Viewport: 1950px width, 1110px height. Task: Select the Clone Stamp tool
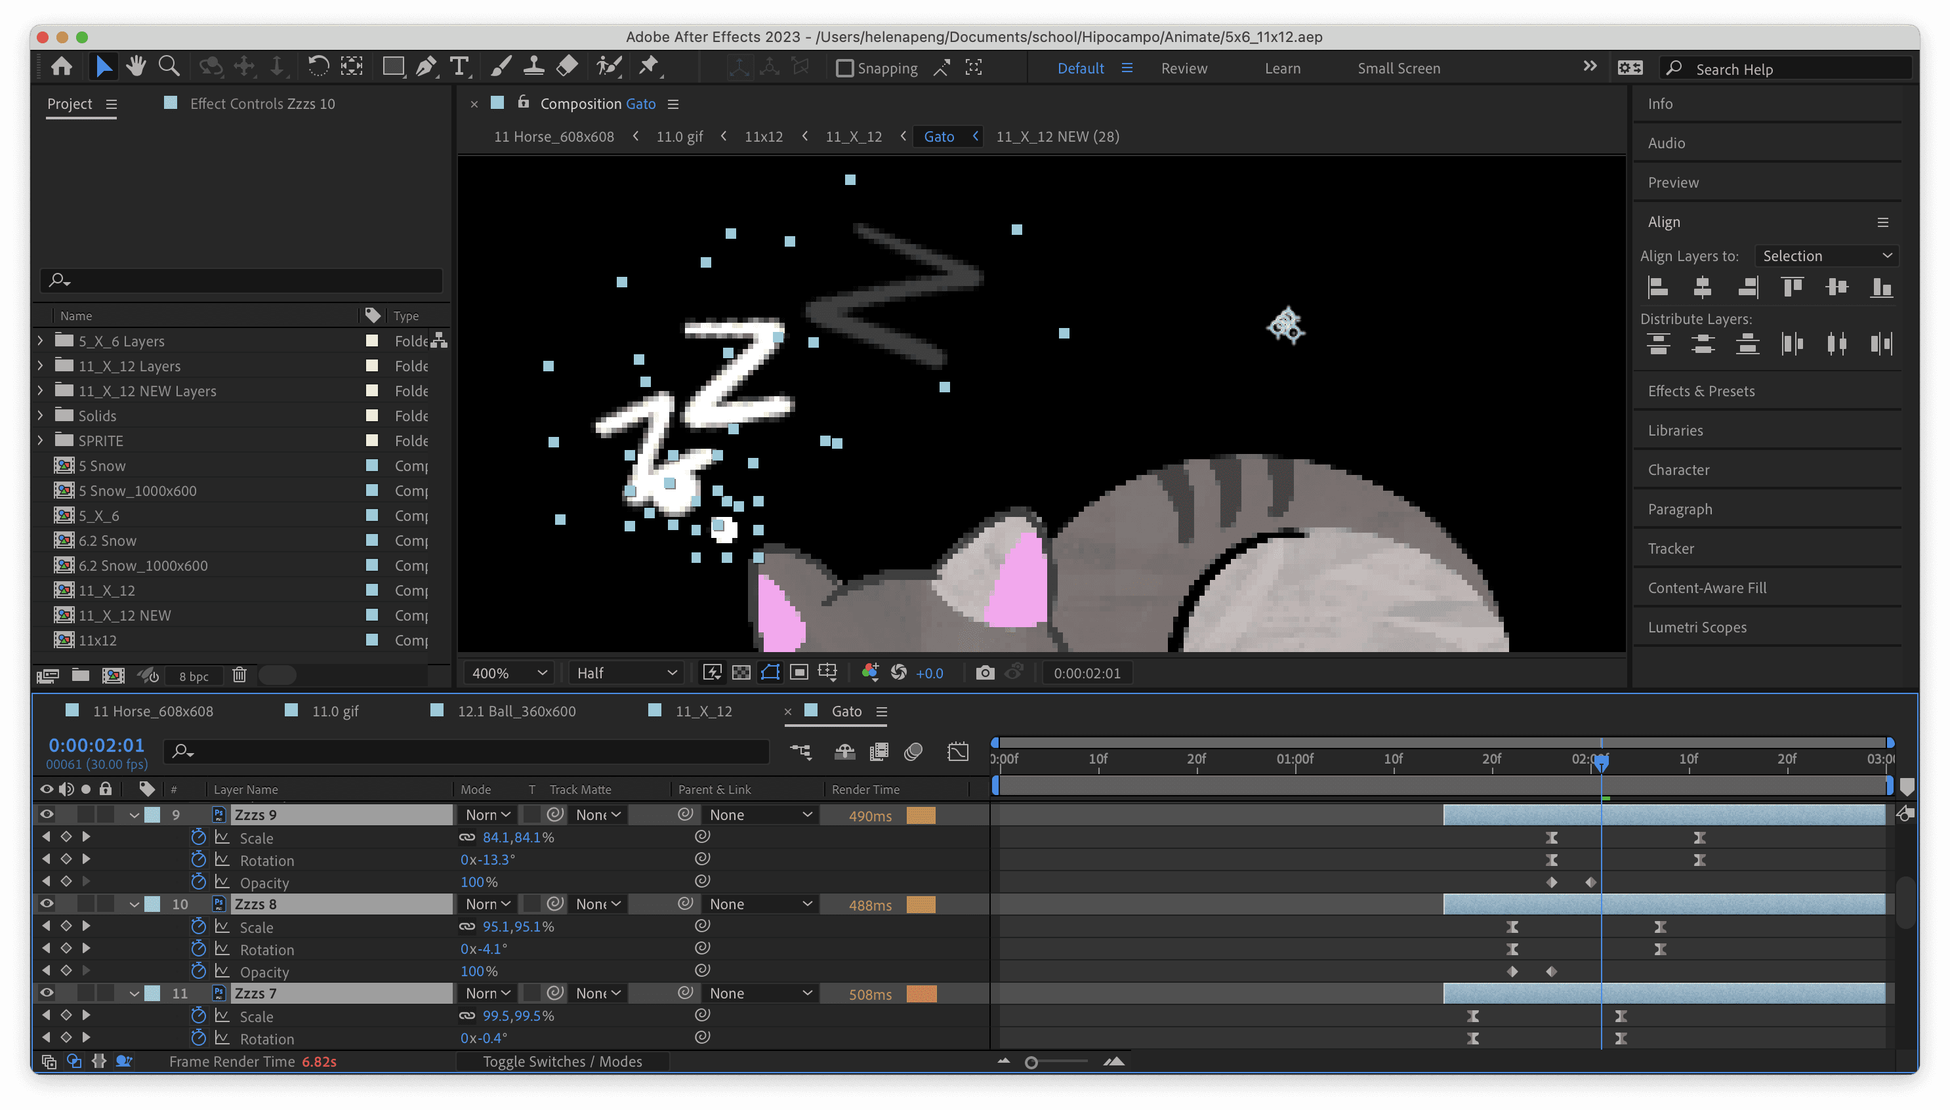pos(533,67)
